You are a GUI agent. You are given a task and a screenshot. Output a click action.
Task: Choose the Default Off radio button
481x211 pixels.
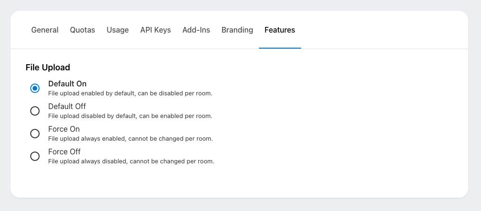pyautogui.click(x=35, y=111)
